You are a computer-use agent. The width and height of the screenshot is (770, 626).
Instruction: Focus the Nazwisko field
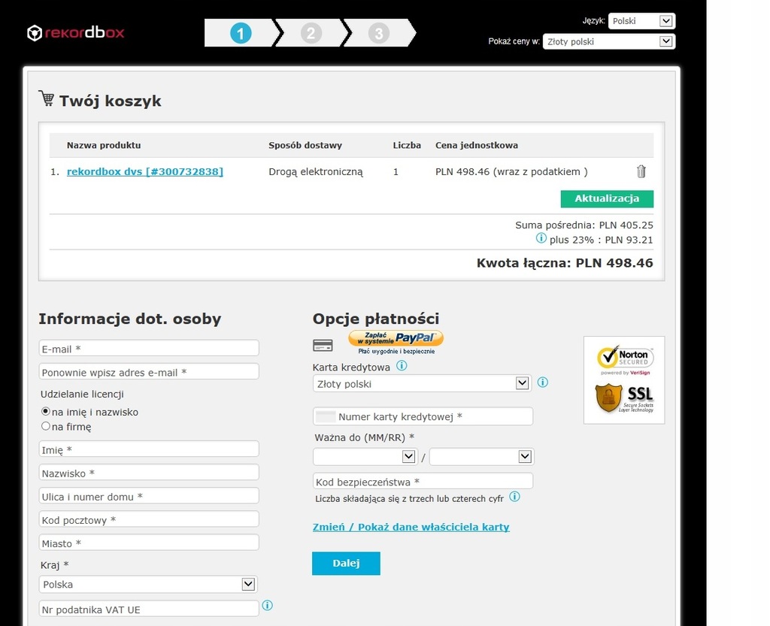point(149,473)
